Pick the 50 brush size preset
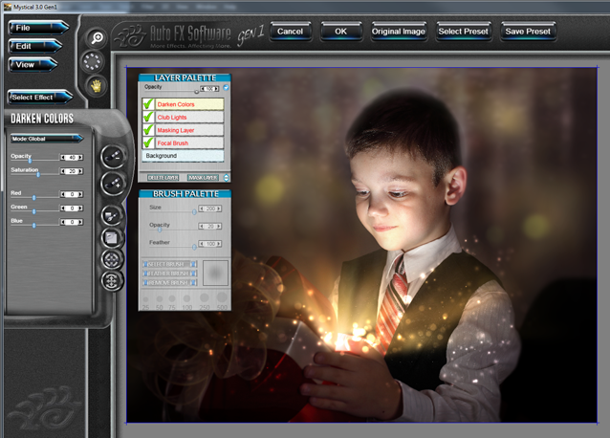The height and width of the screenshot is (438, 610). tap(160, 299)
